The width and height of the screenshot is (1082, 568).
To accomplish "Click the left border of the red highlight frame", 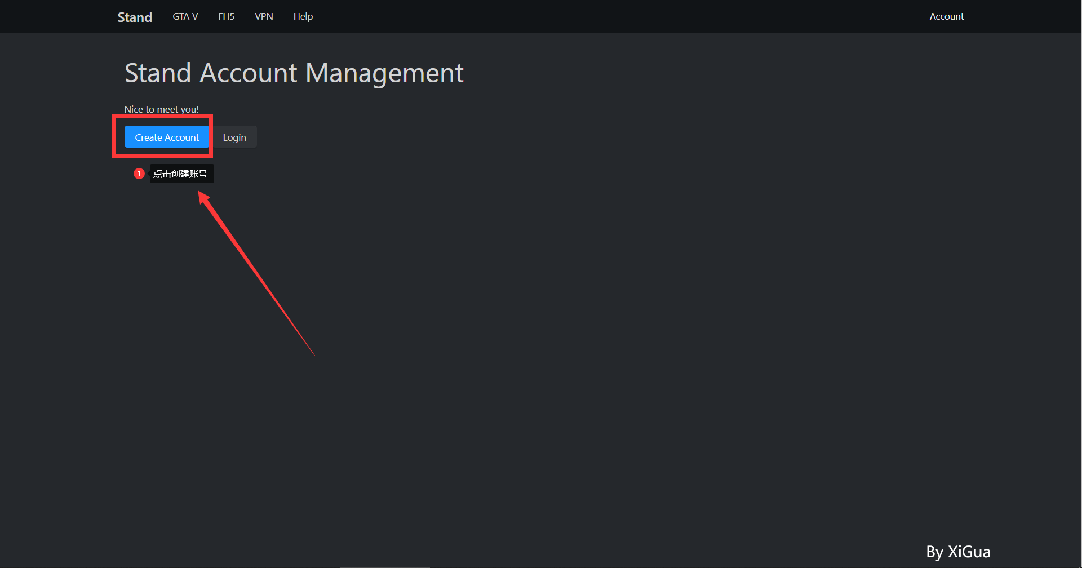I will tap(114, 136).
